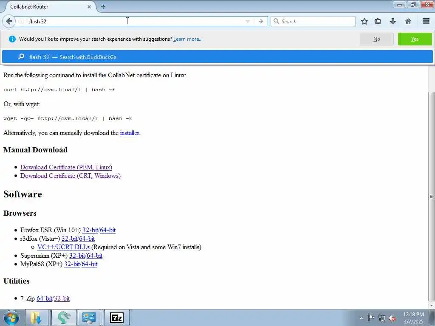Open site identity info icon in address bar
The image size is (435, 326).
(21, 21)
